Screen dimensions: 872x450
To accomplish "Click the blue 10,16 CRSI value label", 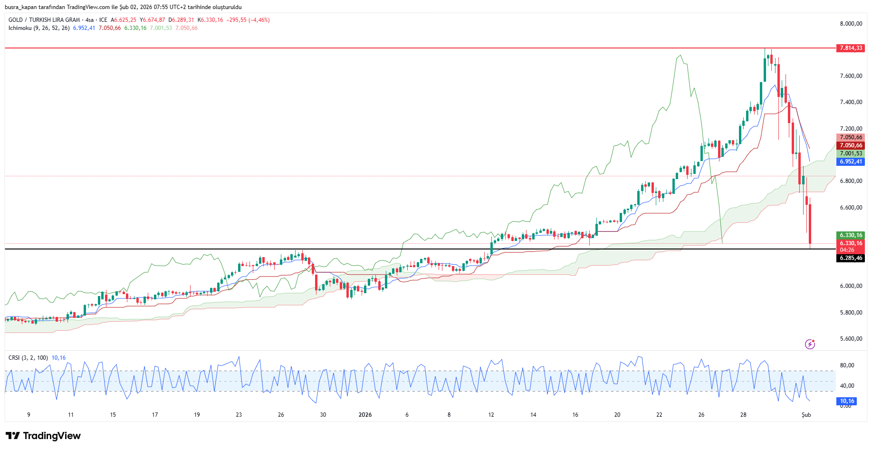I will pyautogui.click(x=846, y=401).
